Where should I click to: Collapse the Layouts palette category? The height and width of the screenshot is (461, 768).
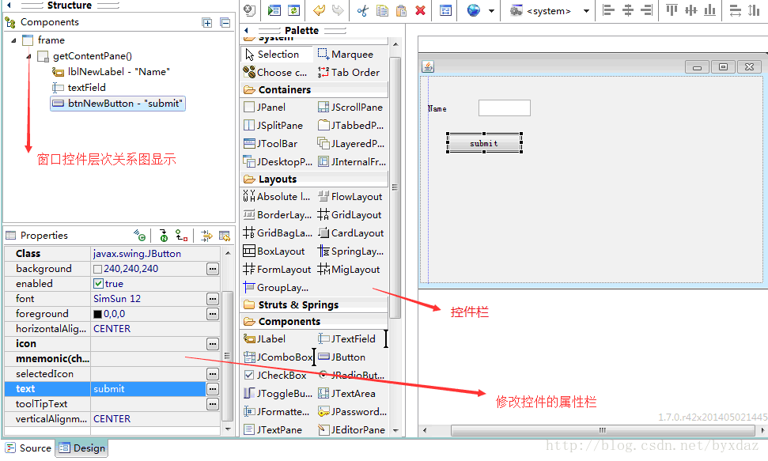pos(249,179)
